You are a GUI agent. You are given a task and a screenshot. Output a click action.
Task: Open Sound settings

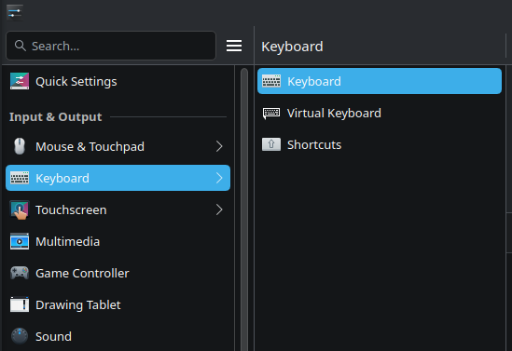tap(118, 336)
